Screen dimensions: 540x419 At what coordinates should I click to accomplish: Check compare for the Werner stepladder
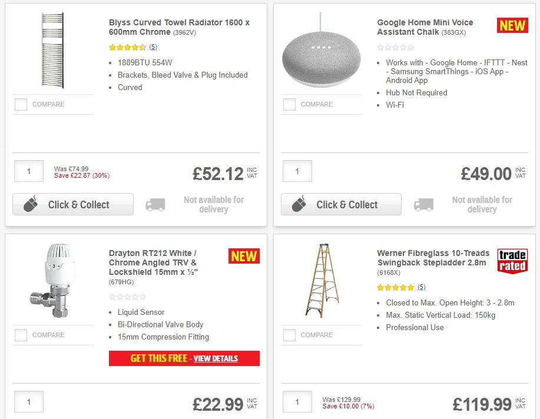pyautogui.click(x=289, y=335)
